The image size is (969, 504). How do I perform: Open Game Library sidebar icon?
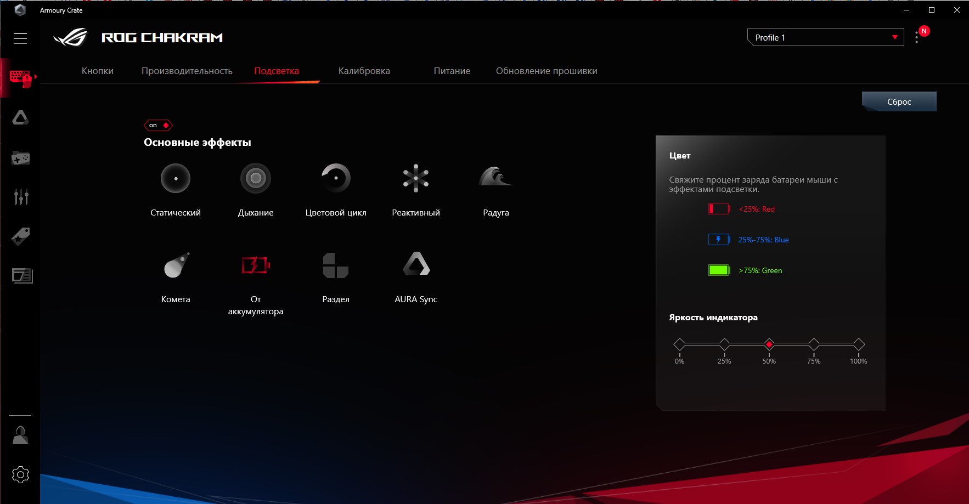coord(20,158)
